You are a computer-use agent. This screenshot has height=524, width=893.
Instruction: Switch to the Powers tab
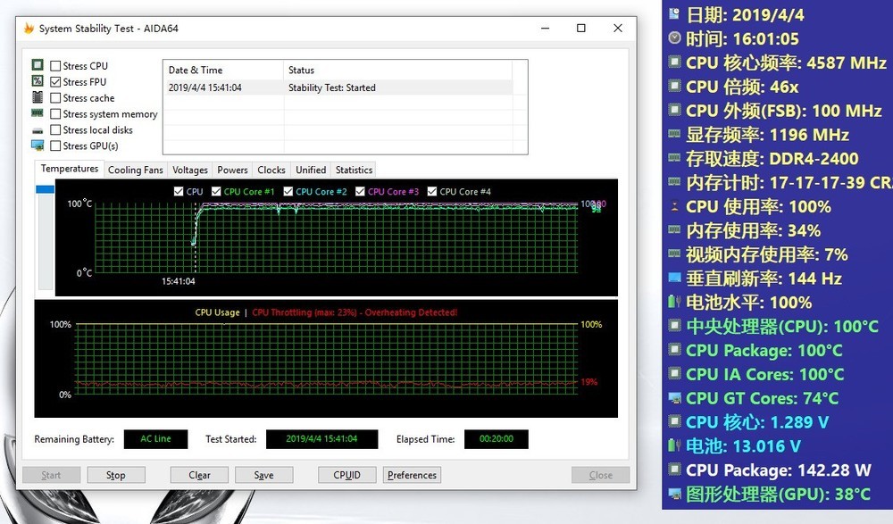pos(232,170)
